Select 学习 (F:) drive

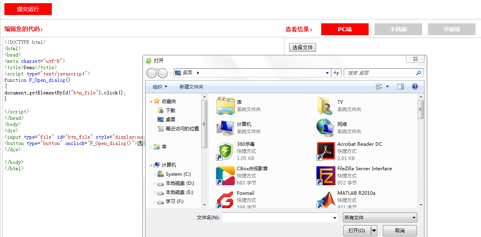click(174, 201)
